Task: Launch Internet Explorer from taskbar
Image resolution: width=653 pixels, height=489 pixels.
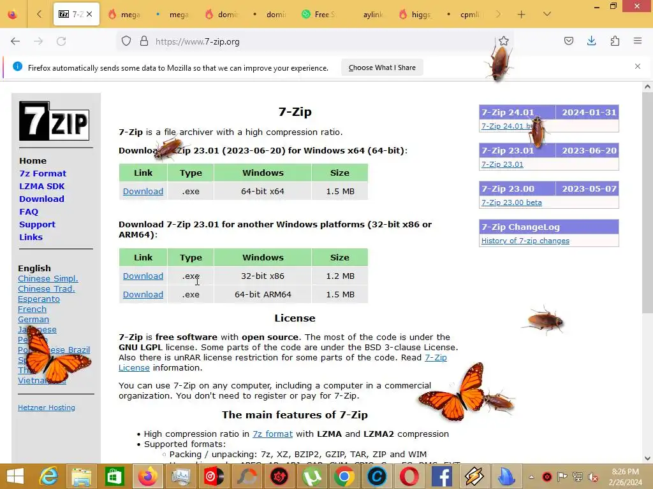Action: tap(48, 476)
